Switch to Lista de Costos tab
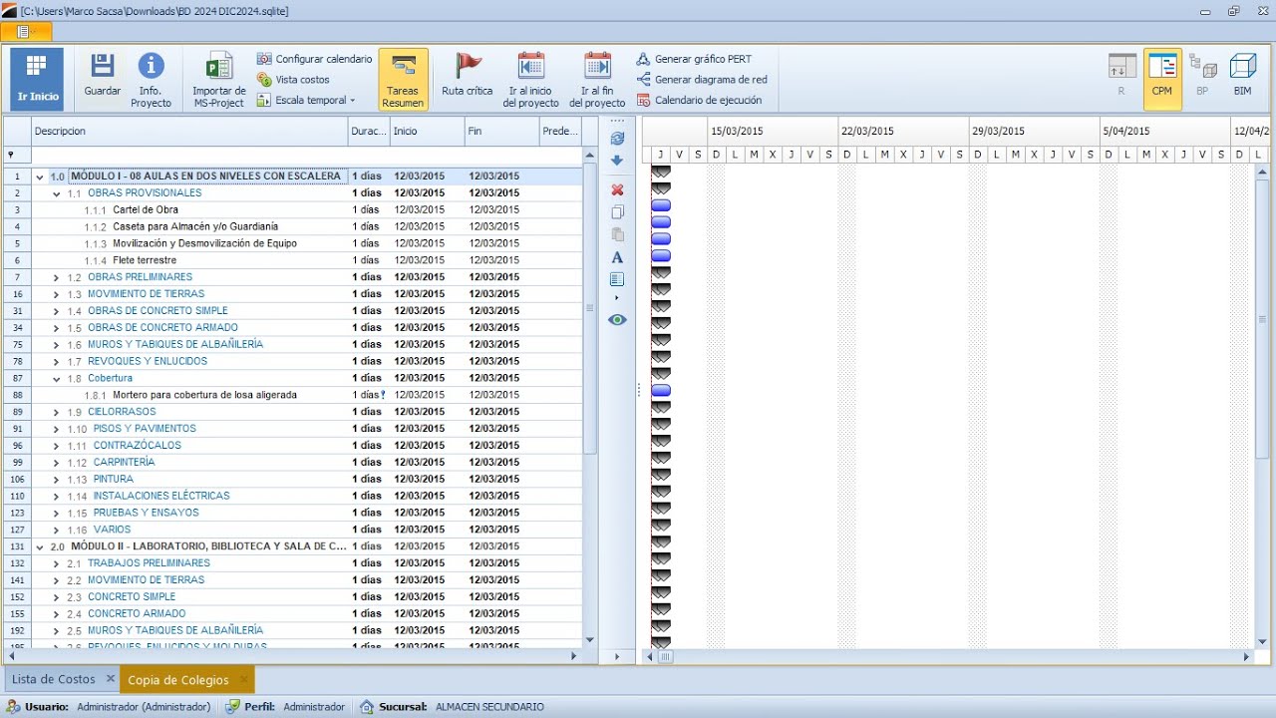 pyautogui.click(x=54, y=679)
